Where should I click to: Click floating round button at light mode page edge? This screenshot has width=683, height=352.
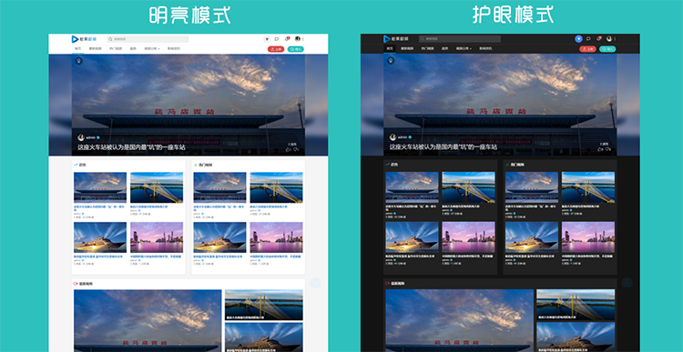click(x=315, y=283)
